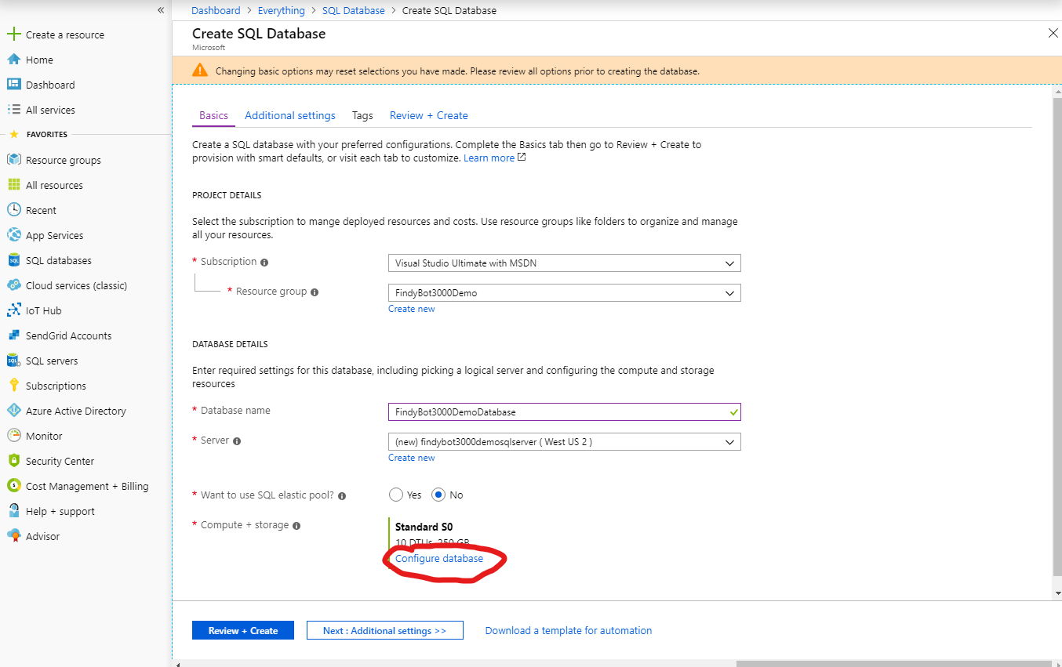Click the IoT Hub icon
Image resolution: width=1062 pixels, height=667 pixels.
coord(13,310)
